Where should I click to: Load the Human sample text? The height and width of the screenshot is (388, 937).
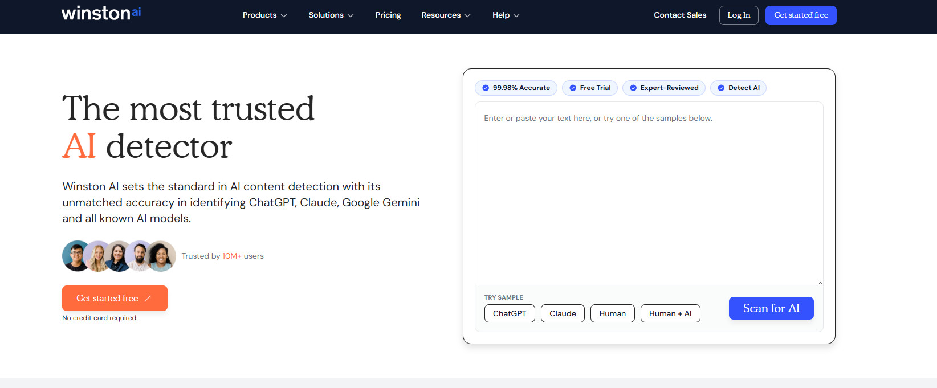(613, 313)
